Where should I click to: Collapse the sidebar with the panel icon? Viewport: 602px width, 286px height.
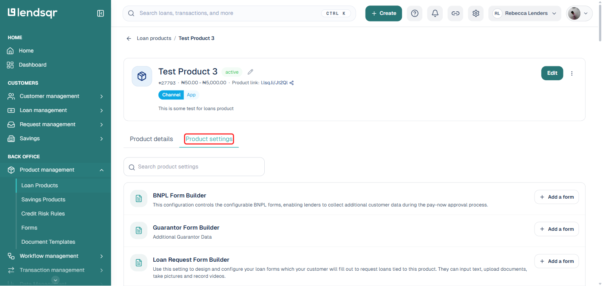pyautogui.click(x=100, y=13)
